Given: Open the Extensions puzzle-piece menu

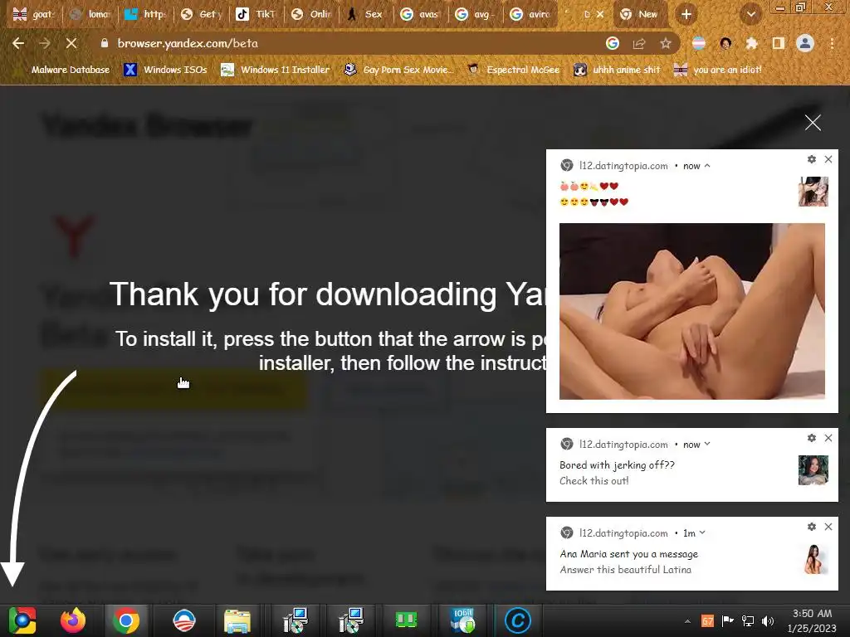Looking at the screenshot, I should (x=751, y=43).
